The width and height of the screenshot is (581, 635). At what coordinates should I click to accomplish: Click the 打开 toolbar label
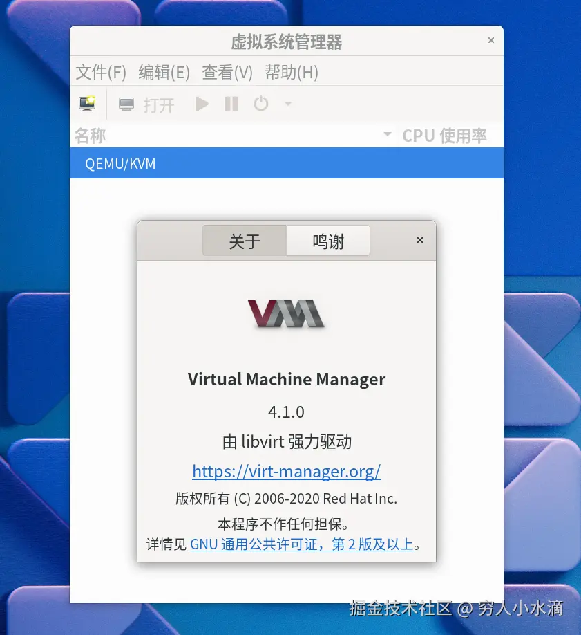coord(159,105)
